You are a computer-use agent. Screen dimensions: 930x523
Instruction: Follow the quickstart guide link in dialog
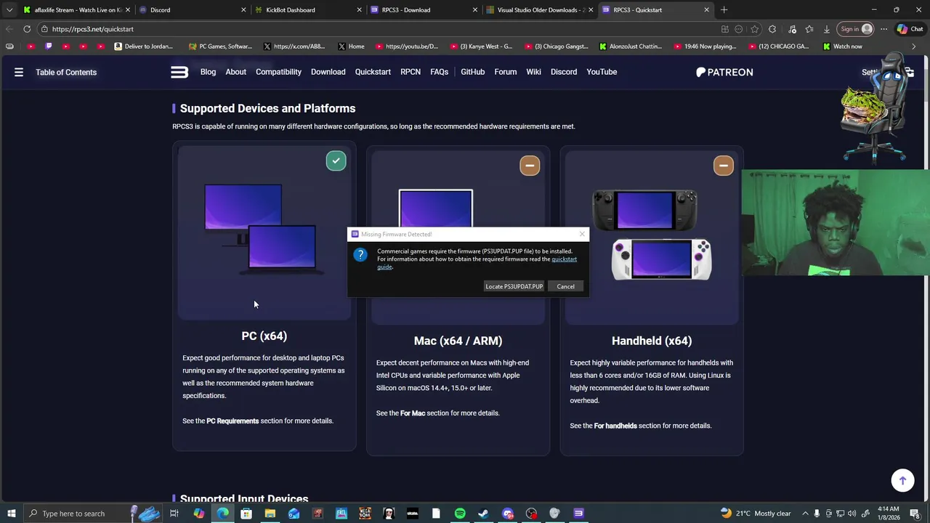point(564,259)
